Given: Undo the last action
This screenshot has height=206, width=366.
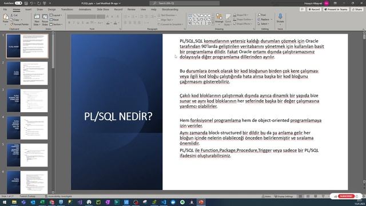Looking at the screenshot, I should (31, 3).
